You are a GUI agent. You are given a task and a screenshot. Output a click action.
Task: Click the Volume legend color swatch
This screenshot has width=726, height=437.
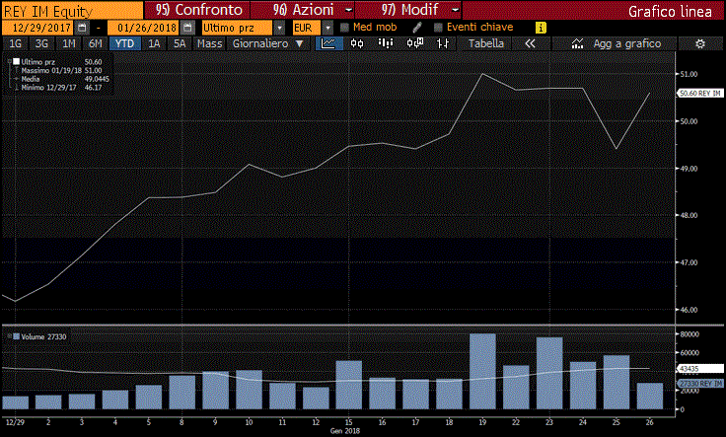16,337
